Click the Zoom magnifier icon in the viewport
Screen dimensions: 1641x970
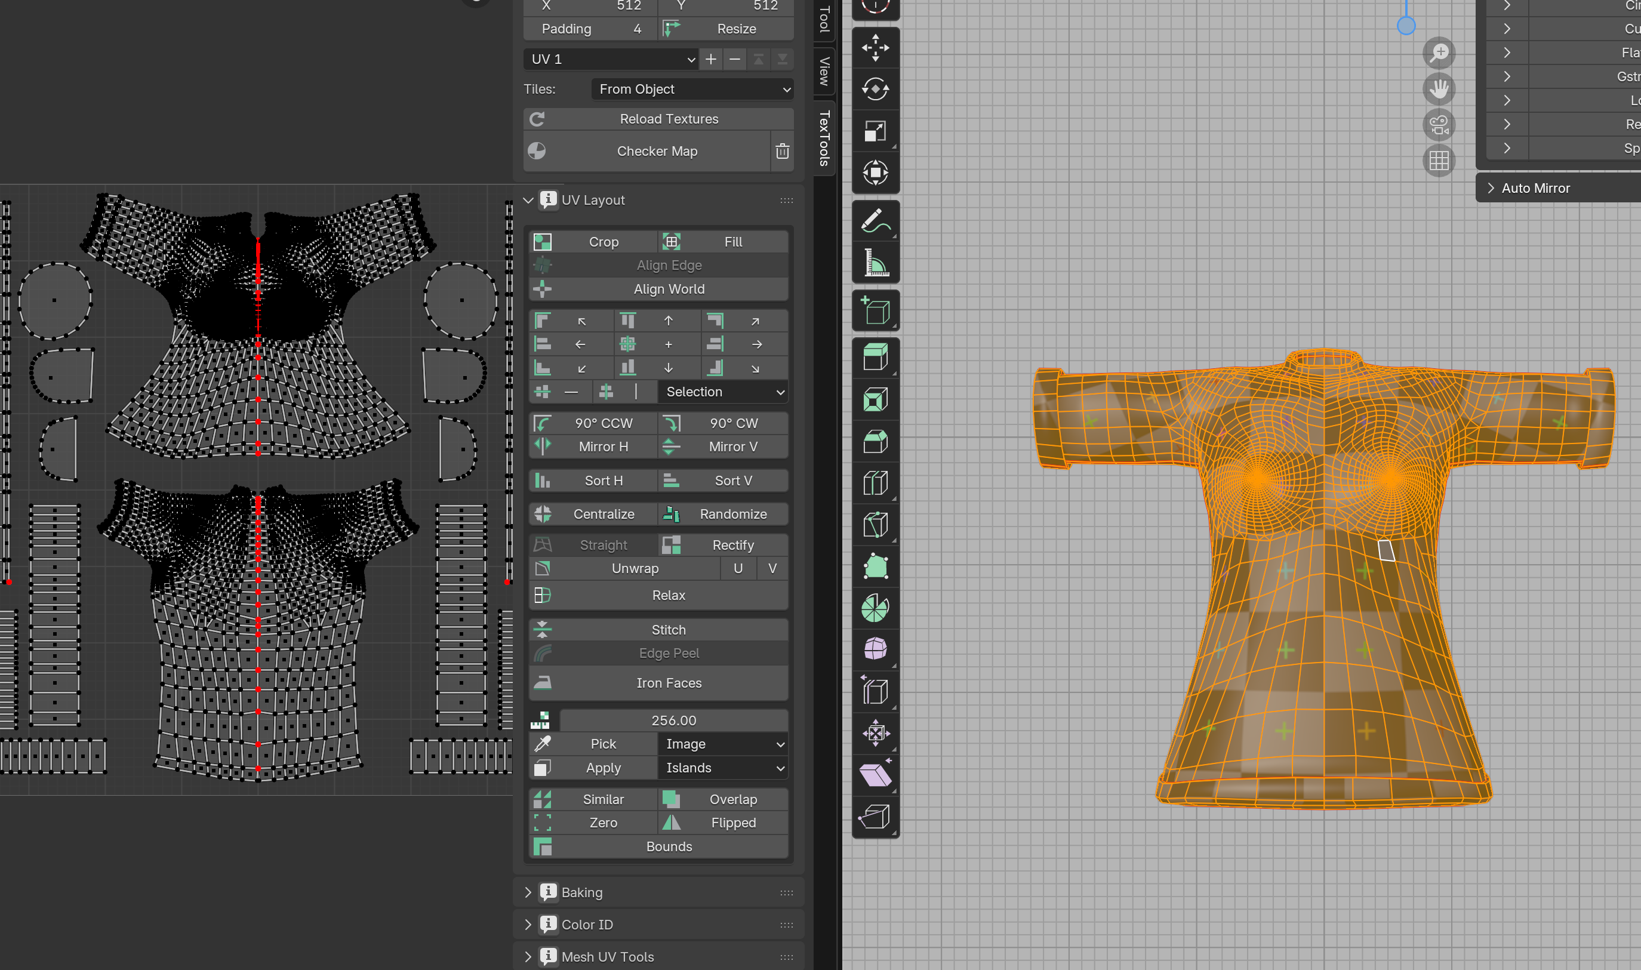tap(1439, 53)
